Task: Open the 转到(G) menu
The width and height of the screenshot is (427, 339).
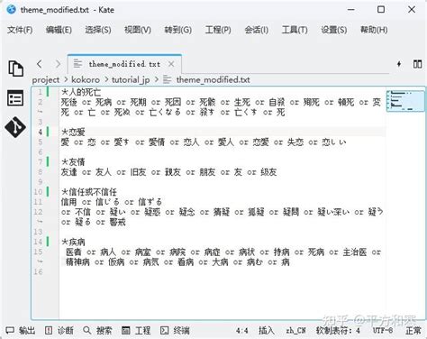Action: click(177, 30)
